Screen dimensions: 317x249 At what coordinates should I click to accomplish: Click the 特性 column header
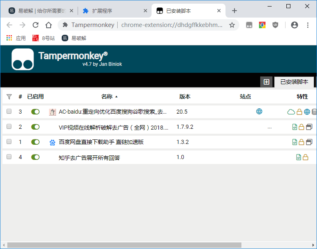(x=302, y=96)
